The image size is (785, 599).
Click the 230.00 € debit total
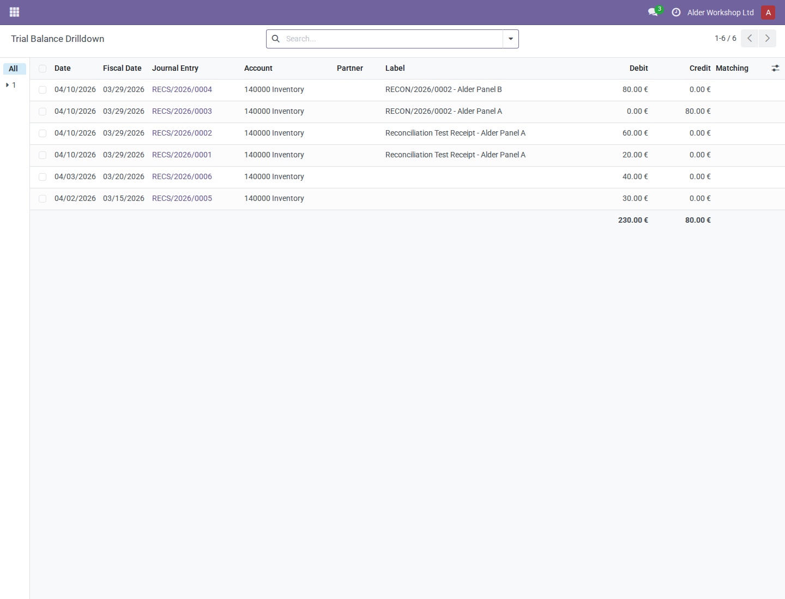coord(633,220)
